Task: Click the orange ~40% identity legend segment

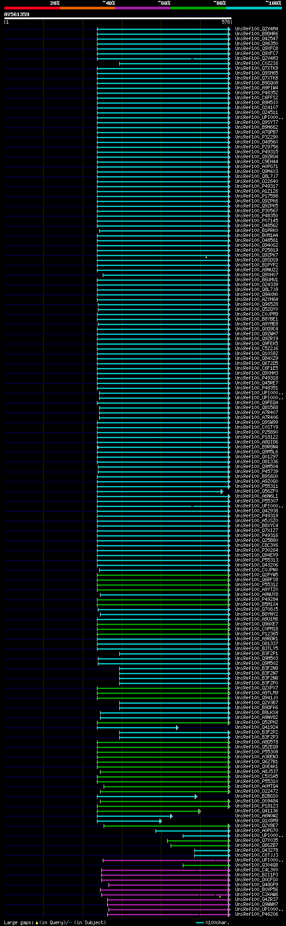Action: pos(88,8)
